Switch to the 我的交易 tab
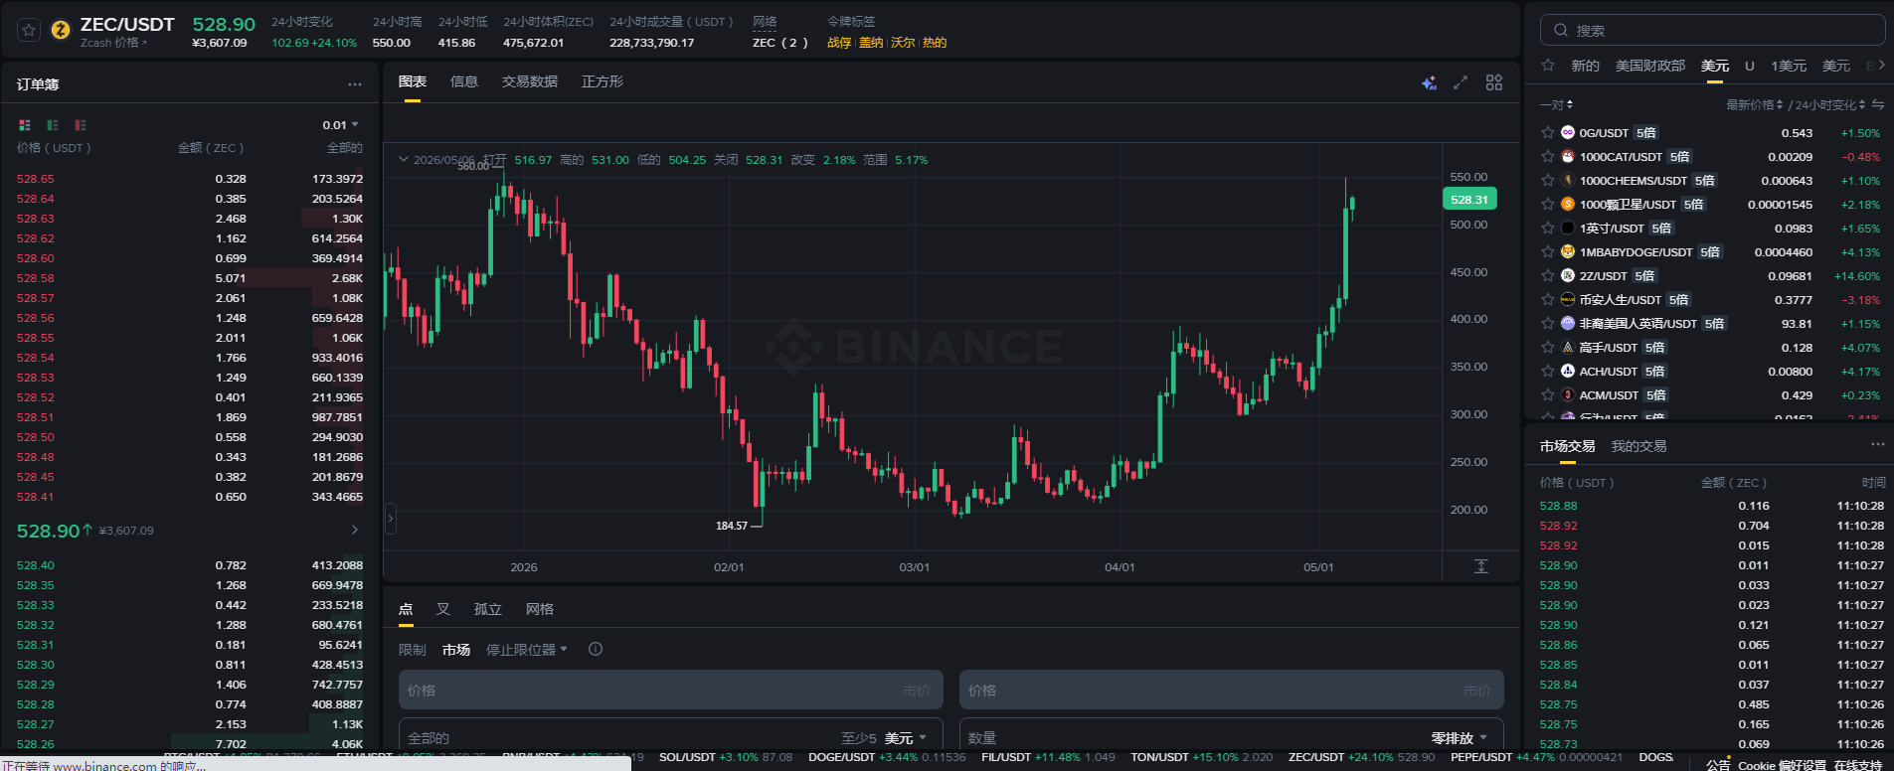This screenshot has height=771, width=1894. (x=1639, y=446)
